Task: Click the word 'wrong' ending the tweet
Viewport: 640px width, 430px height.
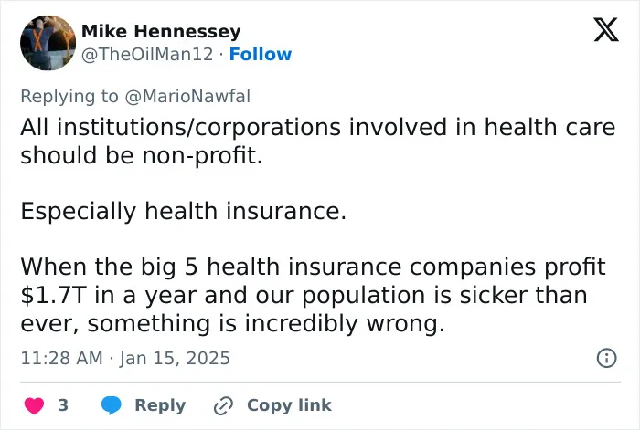Action: tap(405, 323)
